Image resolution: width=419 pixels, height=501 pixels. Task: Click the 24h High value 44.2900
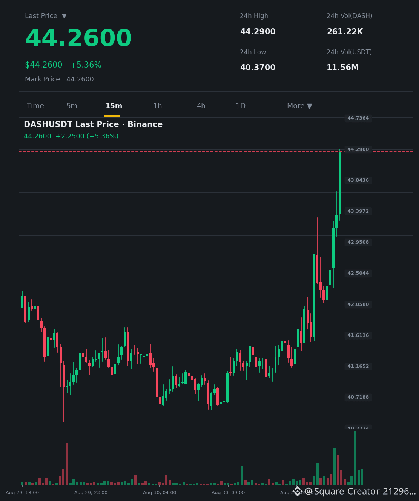tap(258, 32)
